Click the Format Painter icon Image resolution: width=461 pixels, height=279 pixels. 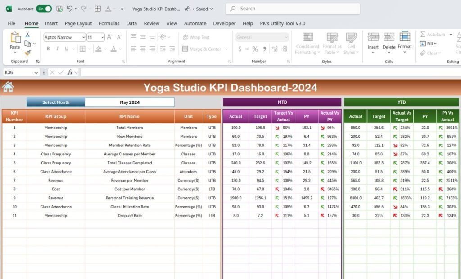coord(27,52)
